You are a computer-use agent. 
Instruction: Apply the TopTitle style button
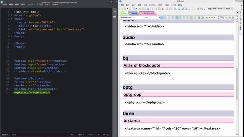(212, 9)
